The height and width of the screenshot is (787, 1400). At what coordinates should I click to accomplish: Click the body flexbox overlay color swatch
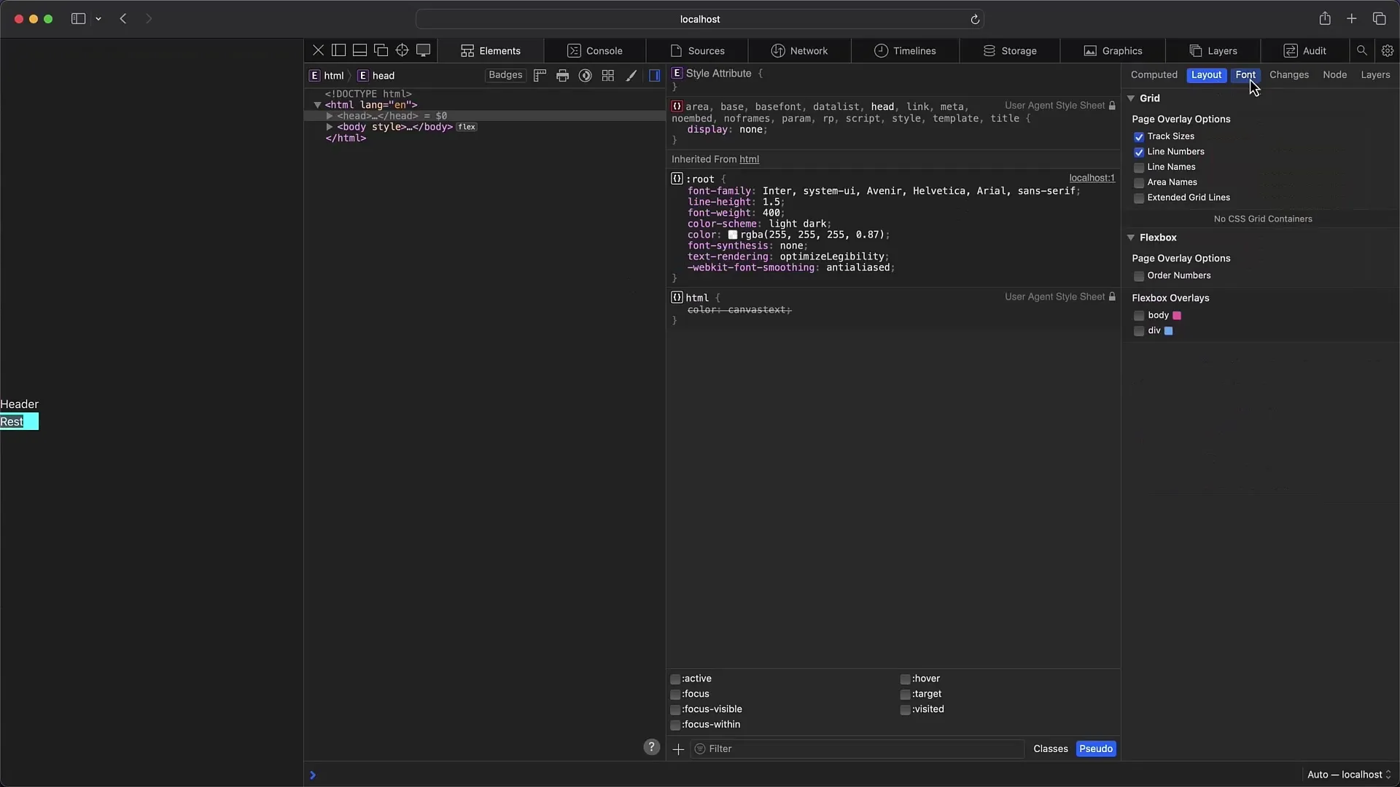[x=1177, y=316]
